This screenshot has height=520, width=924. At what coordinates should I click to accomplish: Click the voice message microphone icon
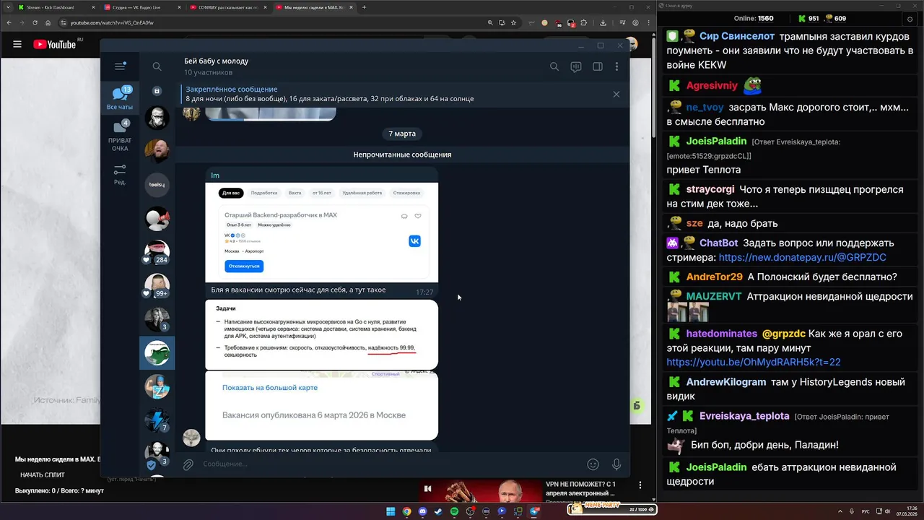click(616, 464)
